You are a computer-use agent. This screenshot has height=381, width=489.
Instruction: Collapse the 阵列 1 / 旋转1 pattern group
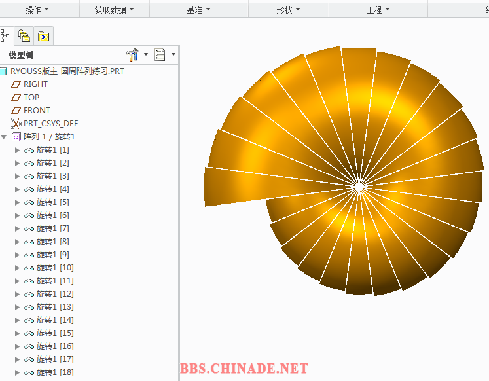(5, 137)
